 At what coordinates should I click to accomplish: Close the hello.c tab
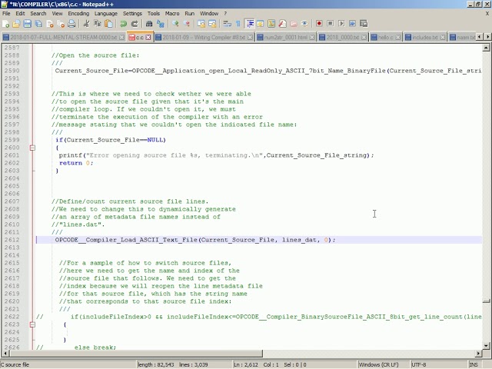pyautogui.click(x=398, y=38)
